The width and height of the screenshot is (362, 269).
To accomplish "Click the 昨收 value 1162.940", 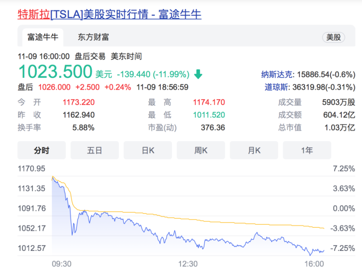I will [x=79, y=115].
